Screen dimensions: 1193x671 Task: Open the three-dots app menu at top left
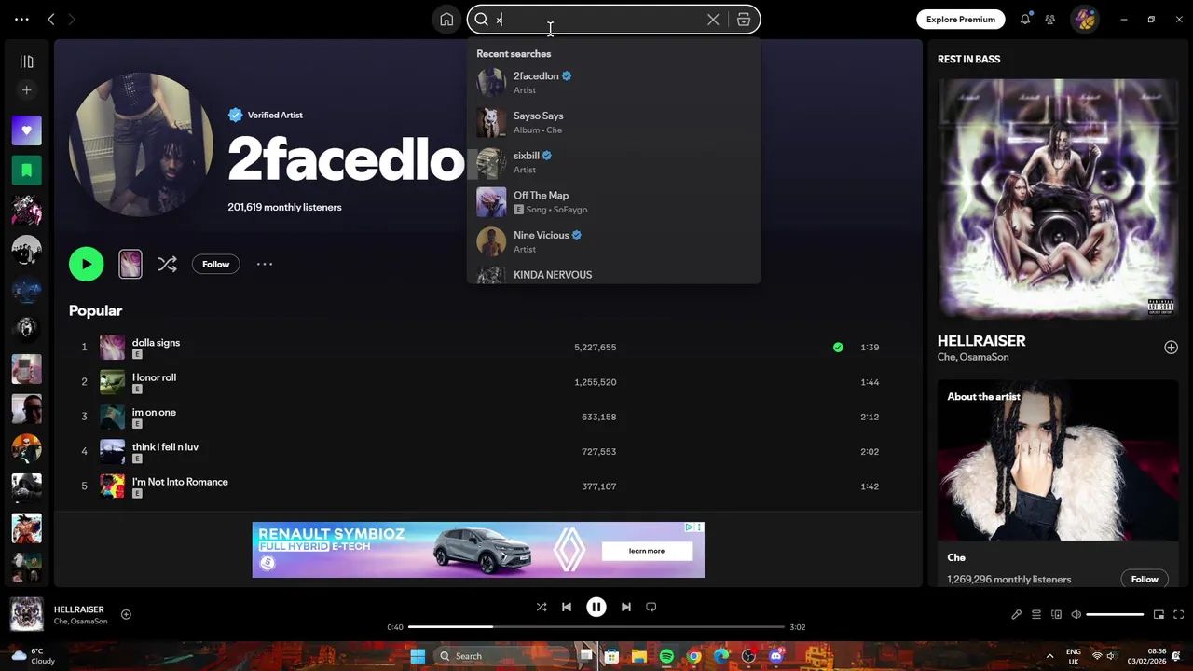click(21, 19)
